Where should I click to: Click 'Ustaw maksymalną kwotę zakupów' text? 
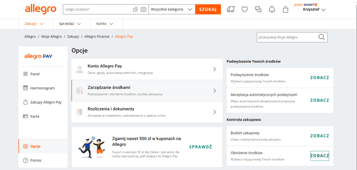pyautogui.click(x=256, y=140)
